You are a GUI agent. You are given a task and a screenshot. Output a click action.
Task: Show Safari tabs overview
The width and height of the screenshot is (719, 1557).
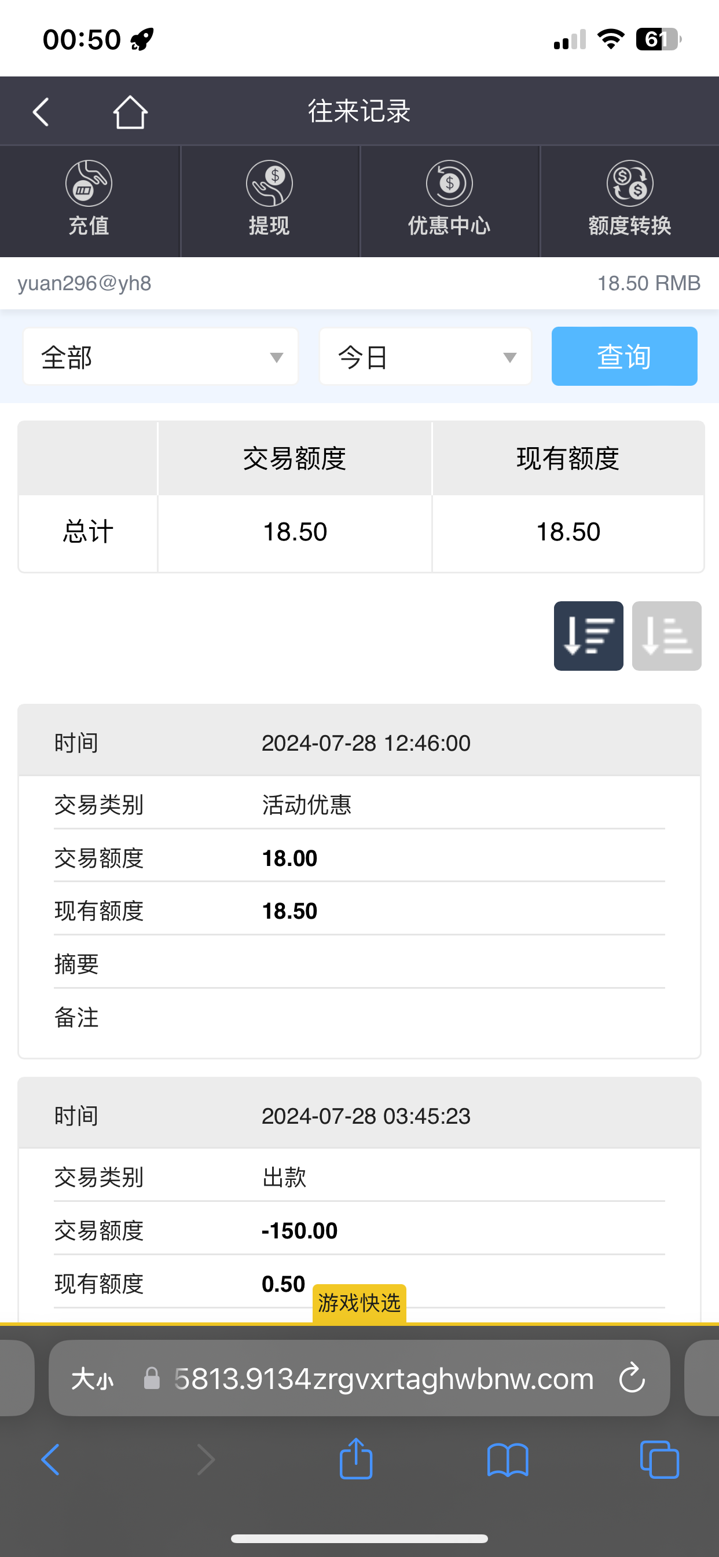click(659, 1459)
